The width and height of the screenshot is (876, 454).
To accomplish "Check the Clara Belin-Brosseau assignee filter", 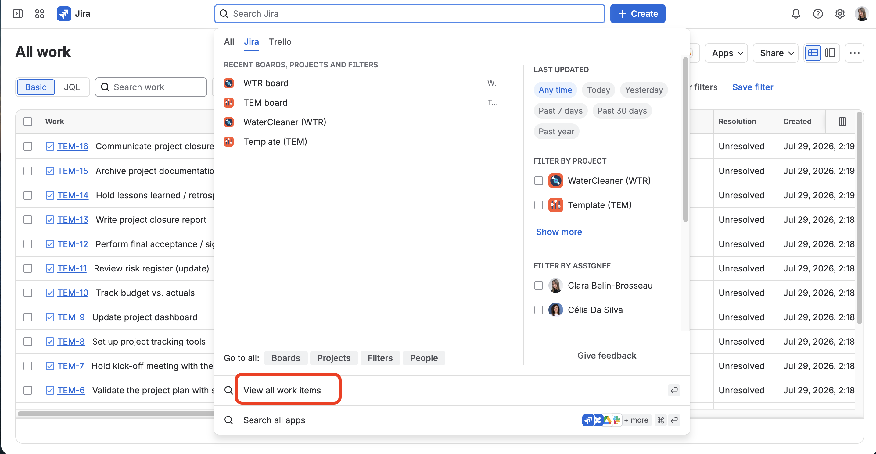I will (x=539, y=286).
